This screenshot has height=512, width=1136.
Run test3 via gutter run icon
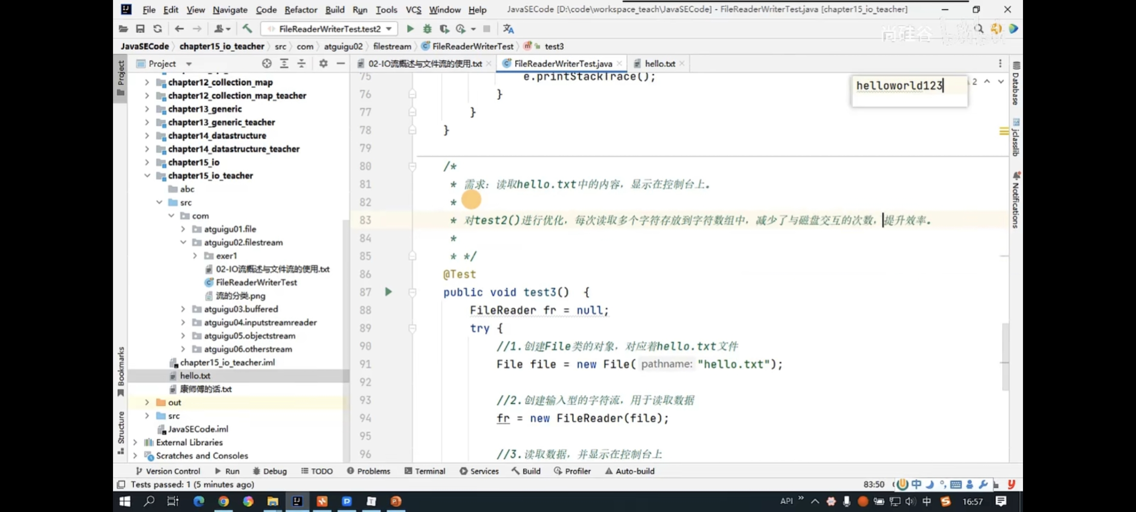tap(388, 292)
